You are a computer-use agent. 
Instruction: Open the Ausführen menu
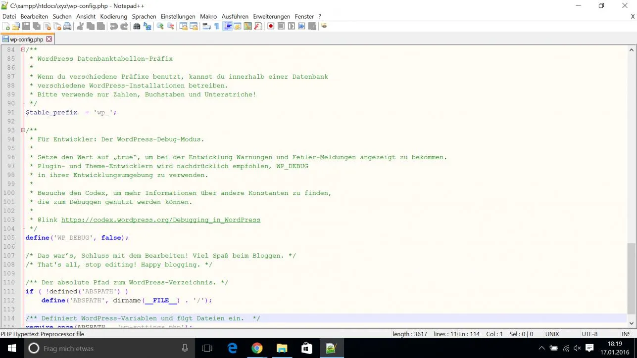pos(235,16)
